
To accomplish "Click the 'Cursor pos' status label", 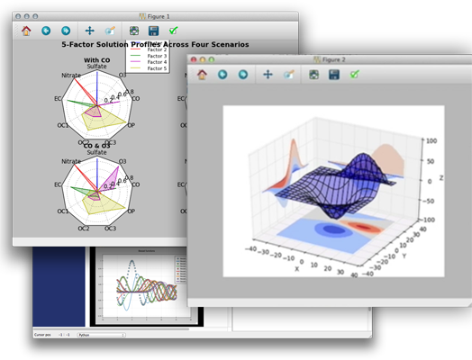I will pos(42,335).
